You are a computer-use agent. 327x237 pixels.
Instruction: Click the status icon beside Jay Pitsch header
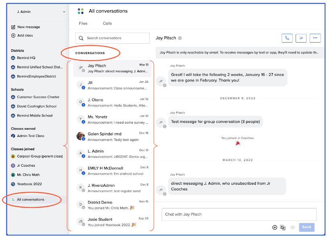(180, 38)
